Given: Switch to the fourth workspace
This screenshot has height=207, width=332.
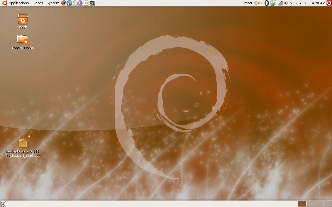Looking at the screenshot, I should point(327,204).
